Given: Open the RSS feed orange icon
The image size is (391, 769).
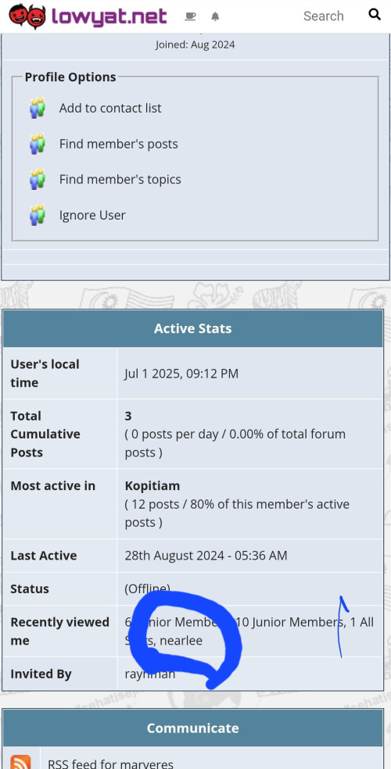Looking at the screenshot, I should [x=20, y=763].
